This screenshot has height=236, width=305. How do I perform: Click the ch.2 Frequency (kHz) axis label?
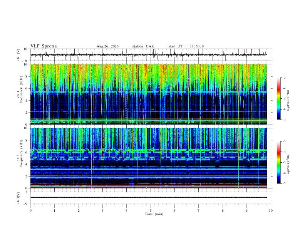coord(20,154)
